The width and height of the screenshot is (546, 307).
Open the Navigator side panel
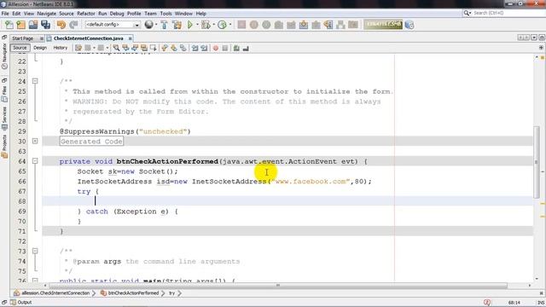point(4,56)
